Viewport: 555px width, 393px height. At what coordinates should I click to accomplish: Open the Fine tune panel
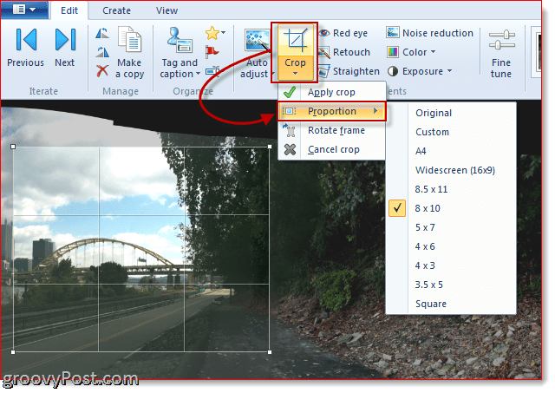click(x=501, y=53)
